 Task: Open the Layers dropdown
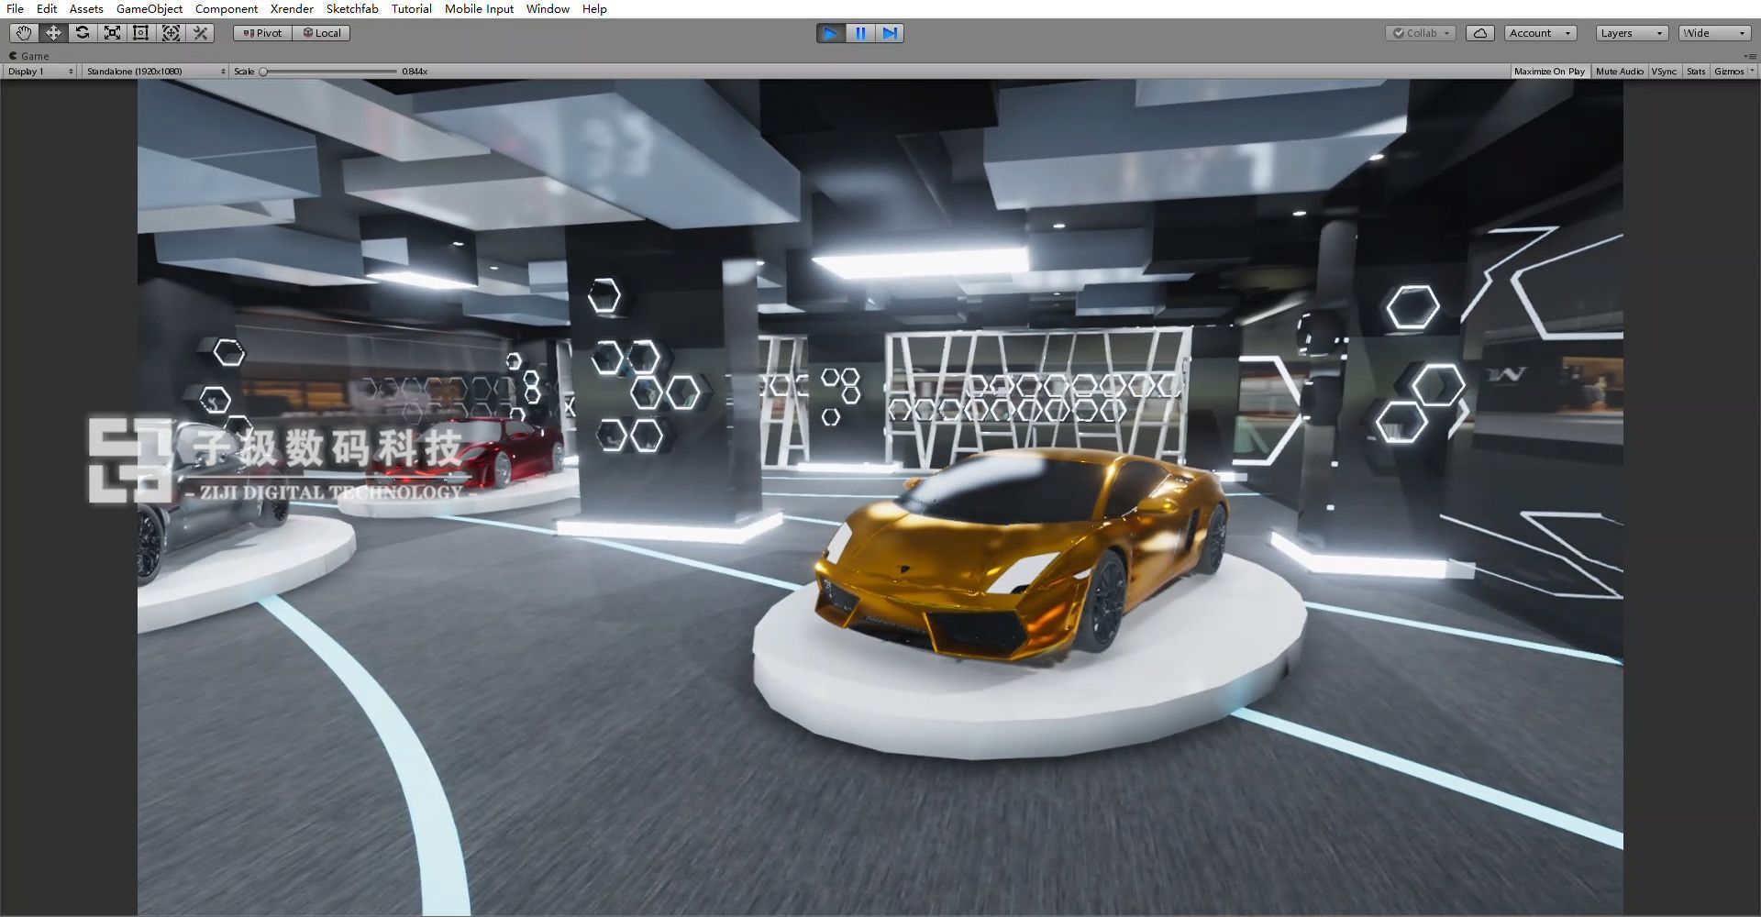tap(1631, 33)
